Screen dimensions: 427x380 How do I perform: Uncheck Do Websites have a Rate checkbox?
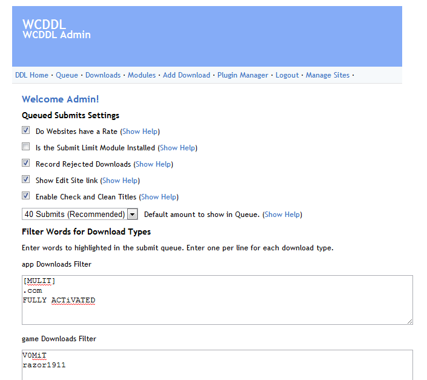(x=26, y=130)
